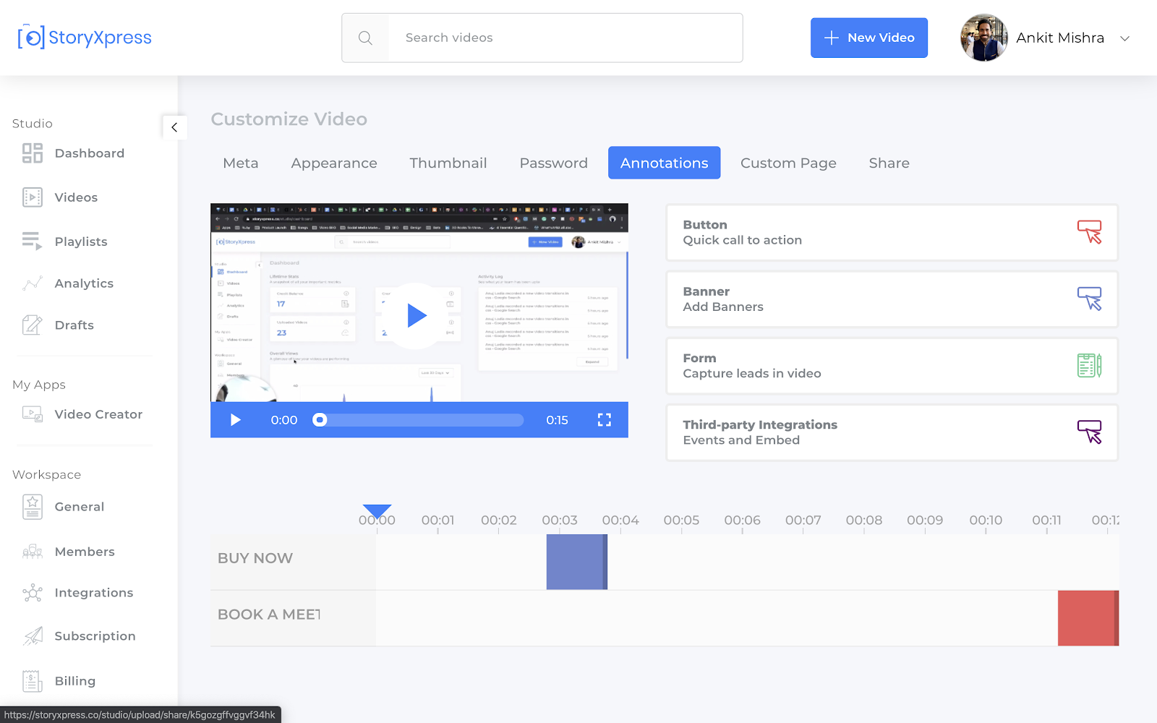Open the Billing page

[75, 681]
